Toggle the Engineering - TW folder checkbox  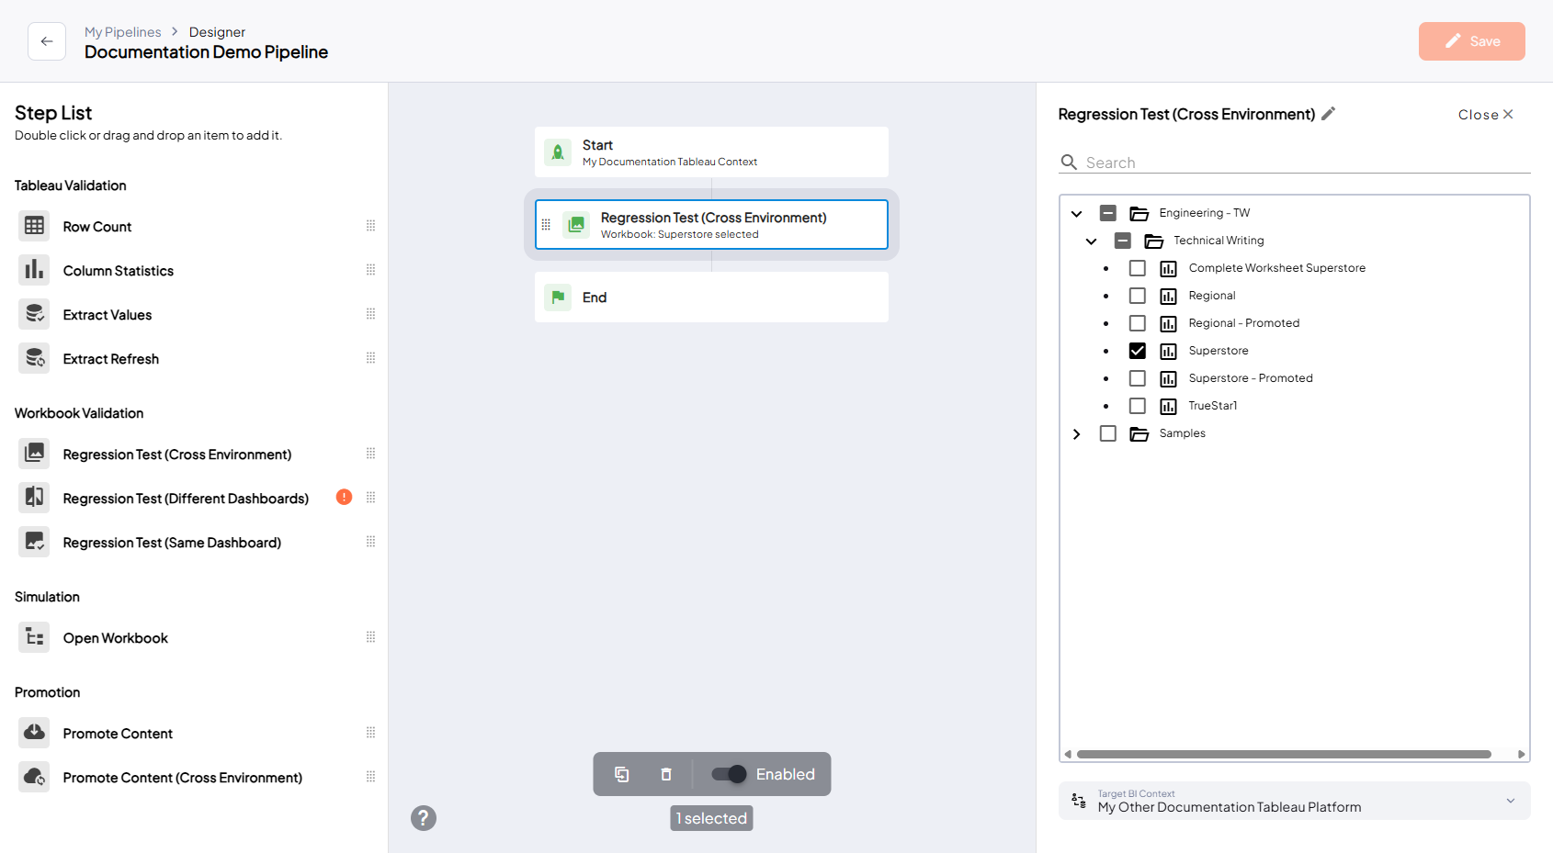(1108, 213)
